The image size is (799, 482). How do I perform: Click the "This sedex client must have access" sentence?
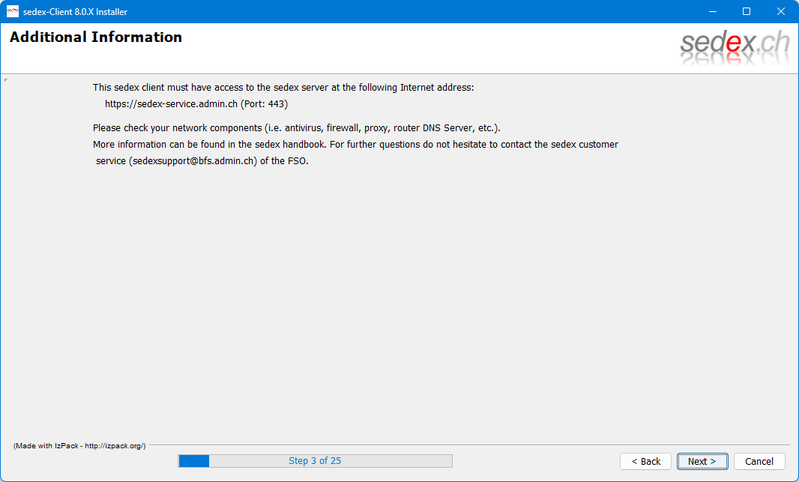tap(283, 88)
